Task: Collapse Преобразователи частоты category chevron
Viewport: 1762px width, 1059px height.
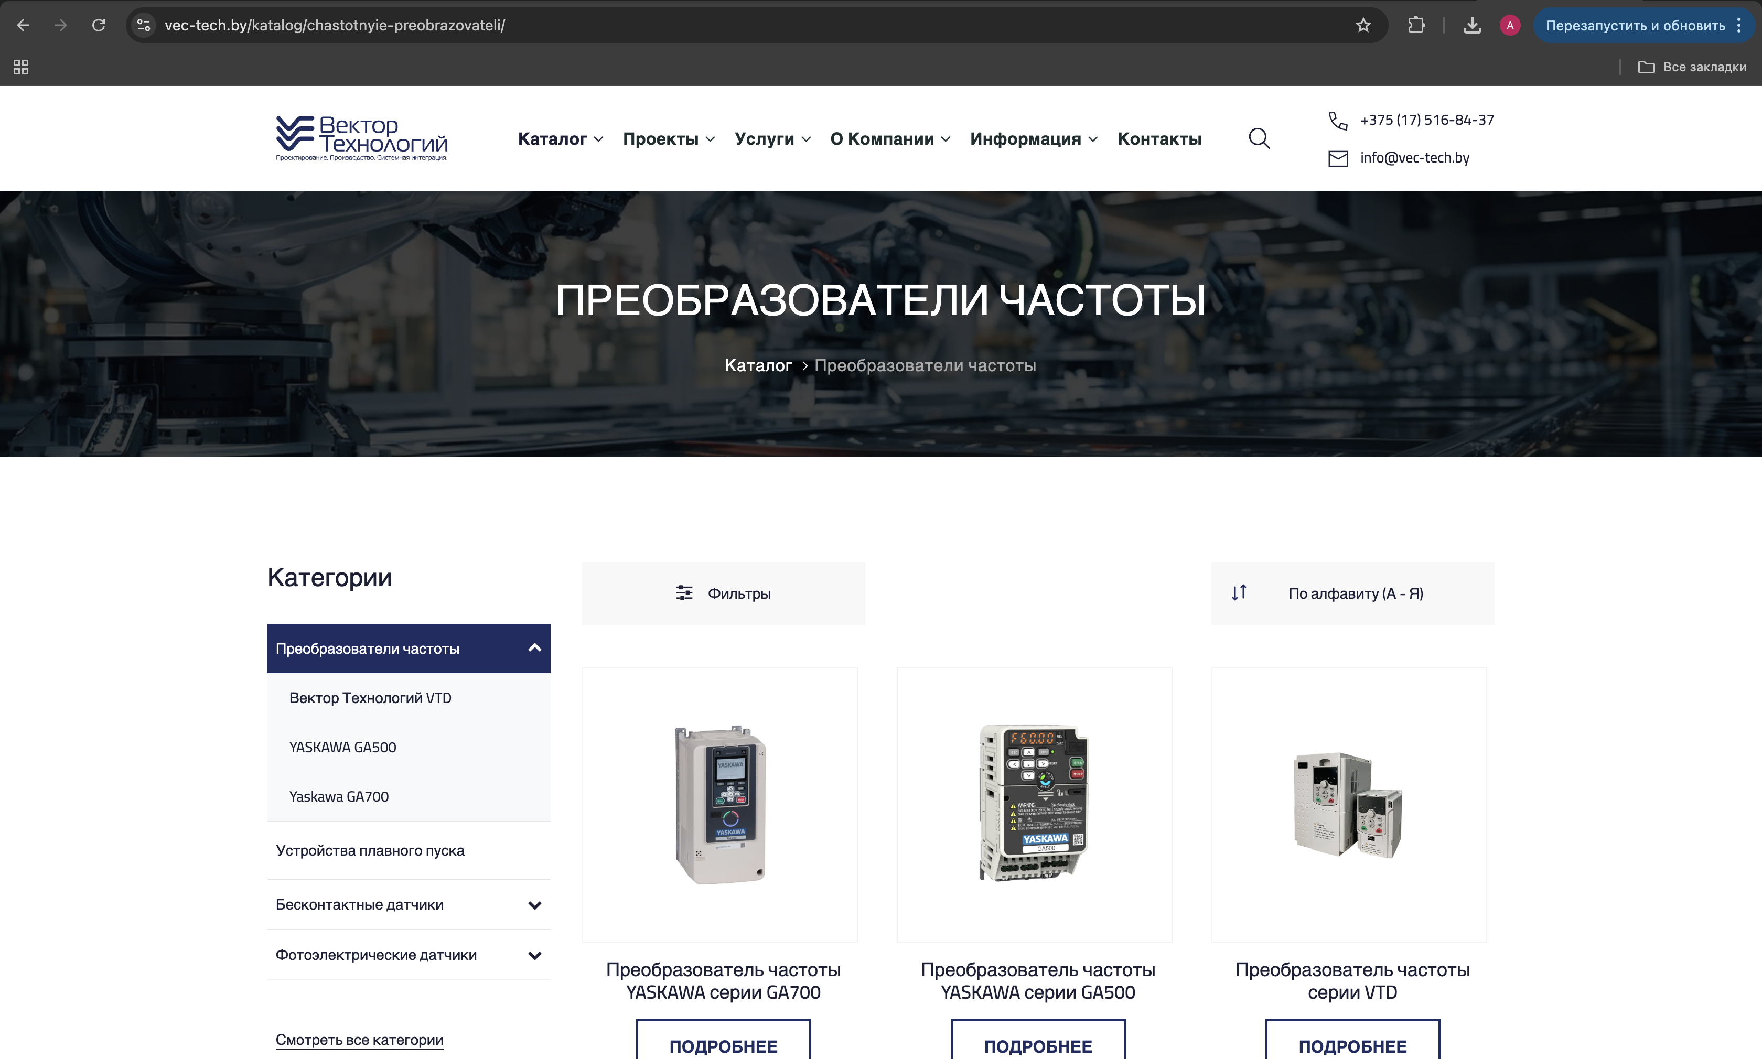Action: point(534,648)
